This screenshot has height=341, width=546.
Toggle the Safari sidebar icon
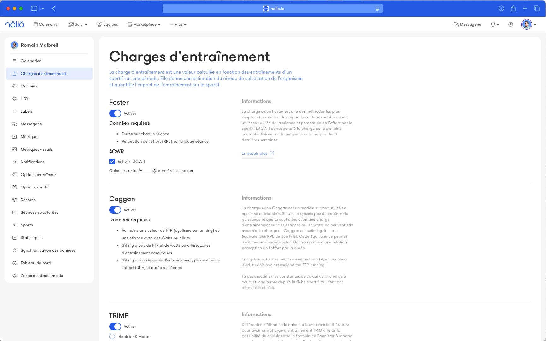coord(34,9)
